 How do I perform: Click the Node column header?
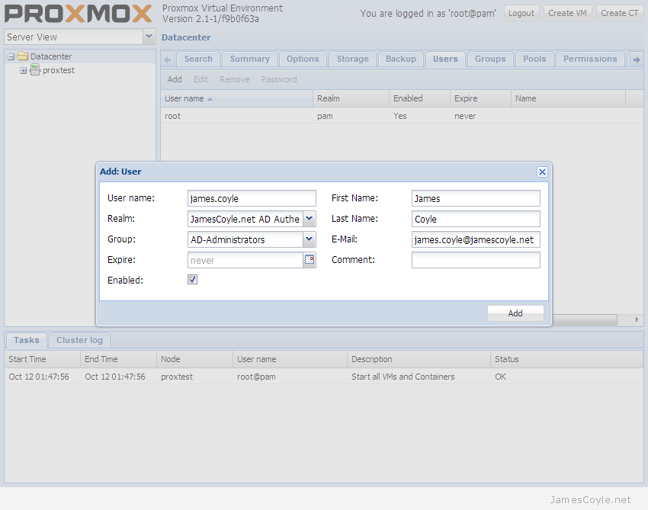tap(194, 359)
